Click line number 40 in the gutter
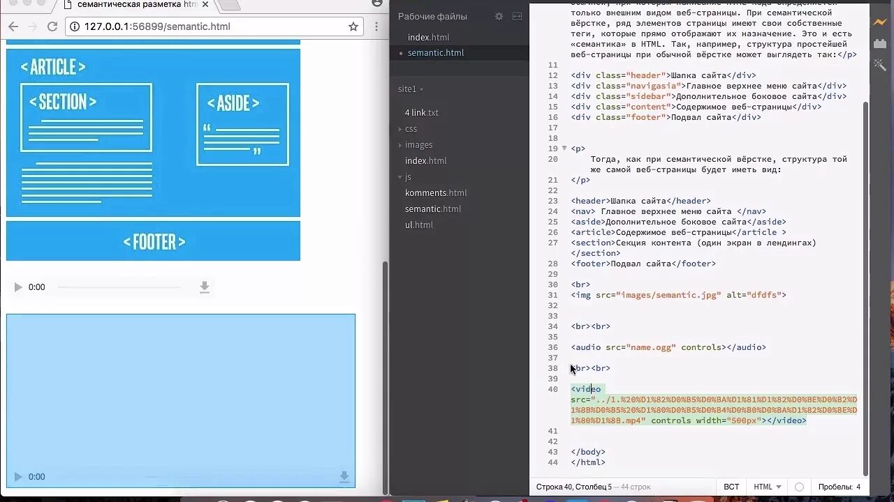 click(x=552, y=389)
